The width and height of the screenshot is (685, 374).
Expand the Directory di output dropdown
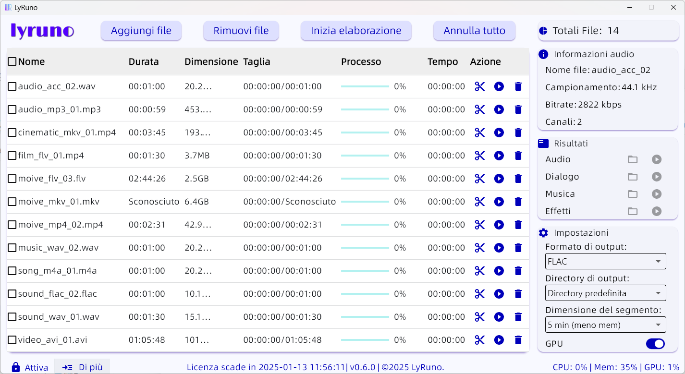[605, 293]
